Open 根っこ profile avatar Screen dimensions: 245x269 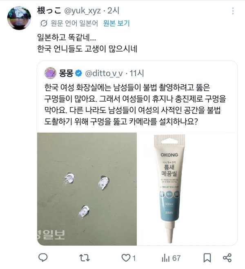click(x=19, y=18)
